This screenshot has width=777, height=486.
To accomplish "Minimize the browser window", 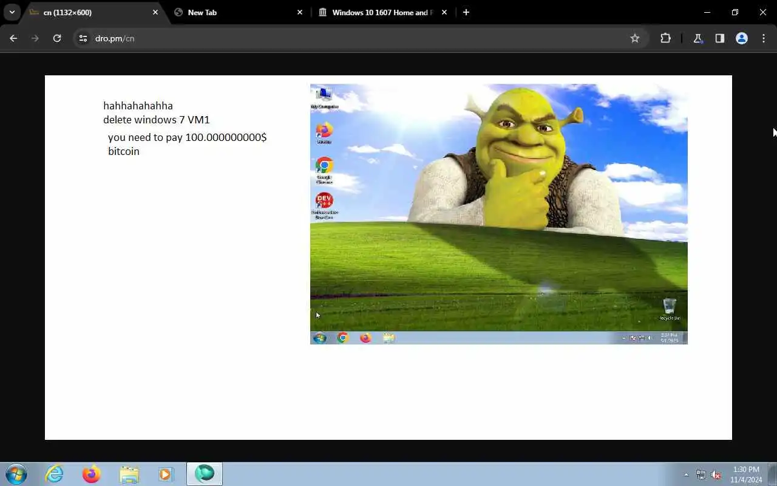I will click(707, 12).
